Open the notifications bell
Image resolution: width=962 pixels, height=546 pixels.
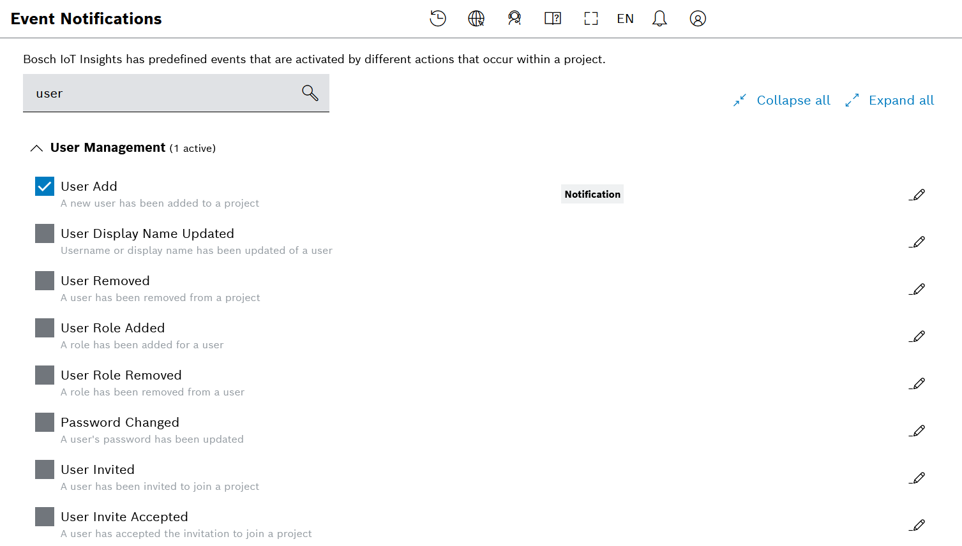(x=659, y=18)
